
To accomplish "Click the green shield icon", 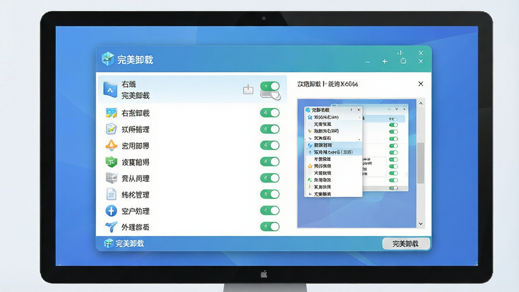I will click(x=111, y=162).
